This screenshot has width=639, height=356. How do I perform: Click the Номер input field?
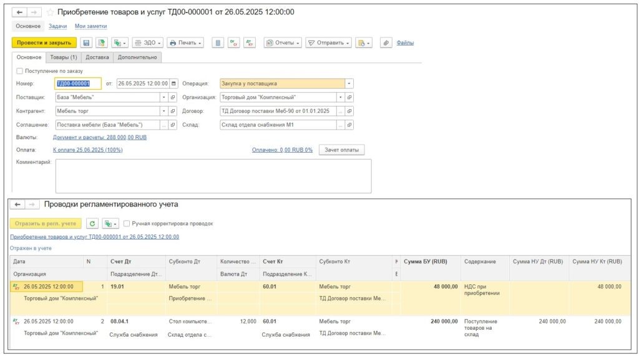(77, 84)
